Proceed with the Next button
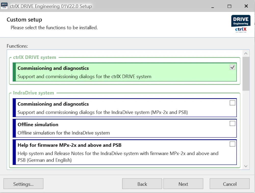This screenshot has height=193, width=255. click(x=183, y=184)
